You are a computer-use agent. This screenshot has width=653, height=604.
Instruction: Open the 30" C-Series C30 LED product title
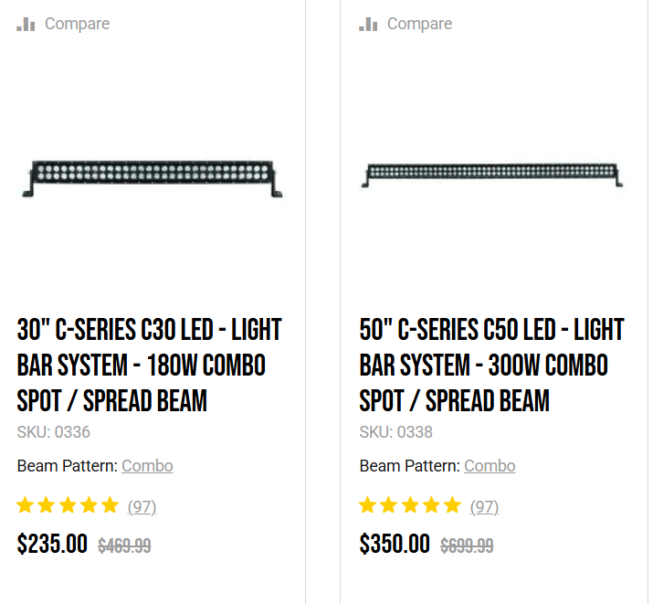tap(150, 365)
